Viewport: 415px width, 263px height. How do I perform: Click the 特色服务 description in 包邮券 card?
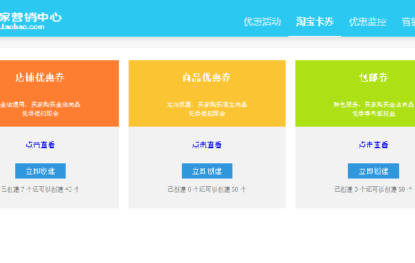[373, 109]
